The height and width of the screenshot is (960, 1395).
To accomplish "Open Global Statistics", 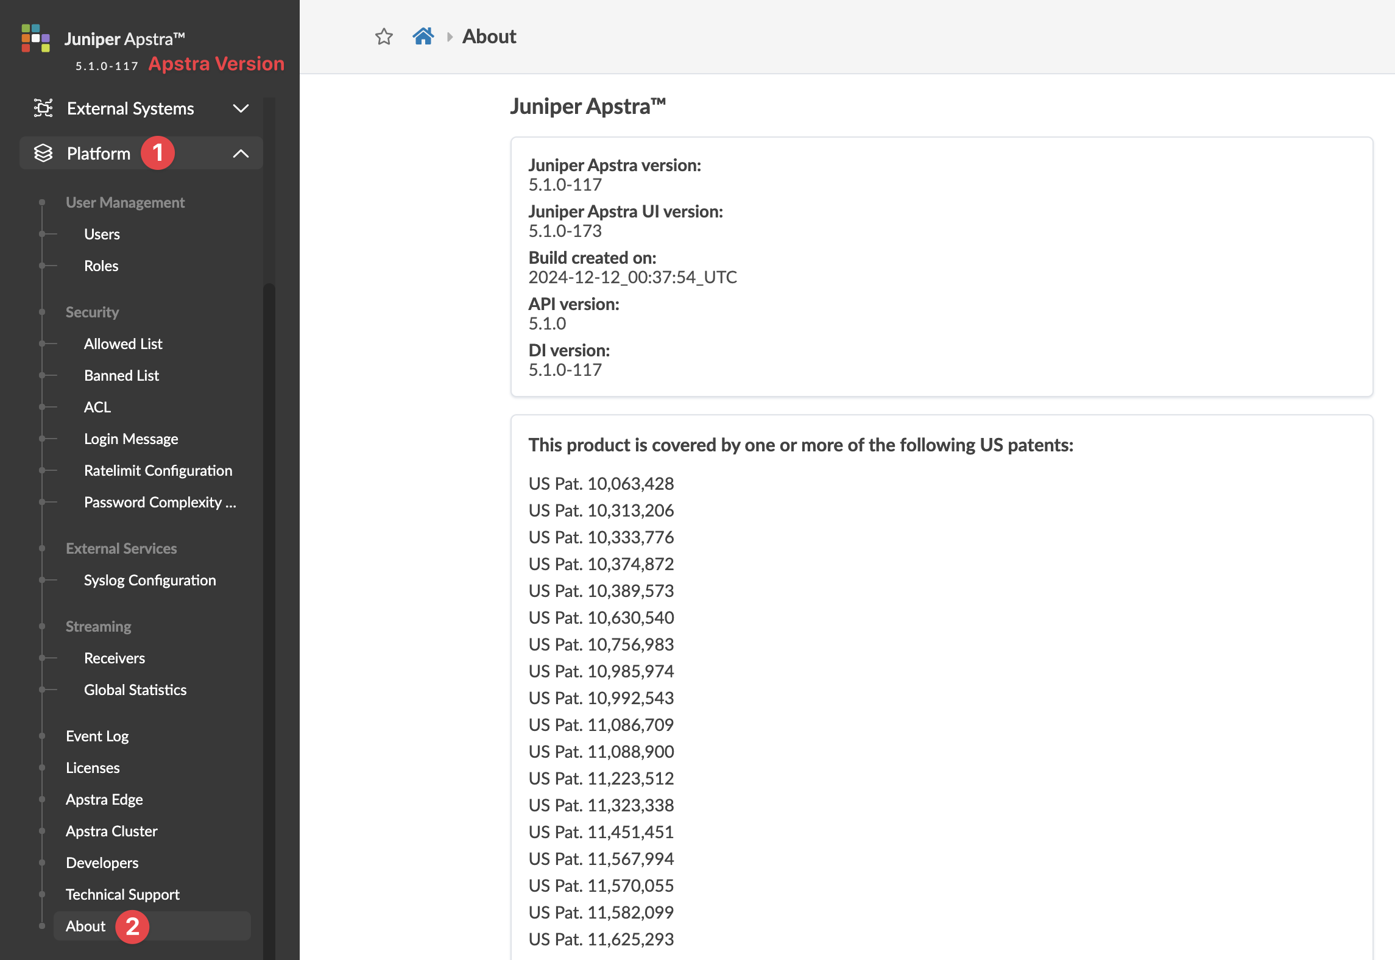I will [135, 690].
